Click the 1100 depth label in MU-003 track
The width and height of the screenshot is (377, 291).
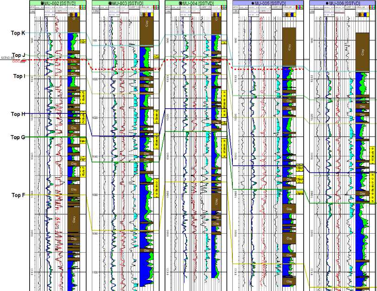coord(95,272)
